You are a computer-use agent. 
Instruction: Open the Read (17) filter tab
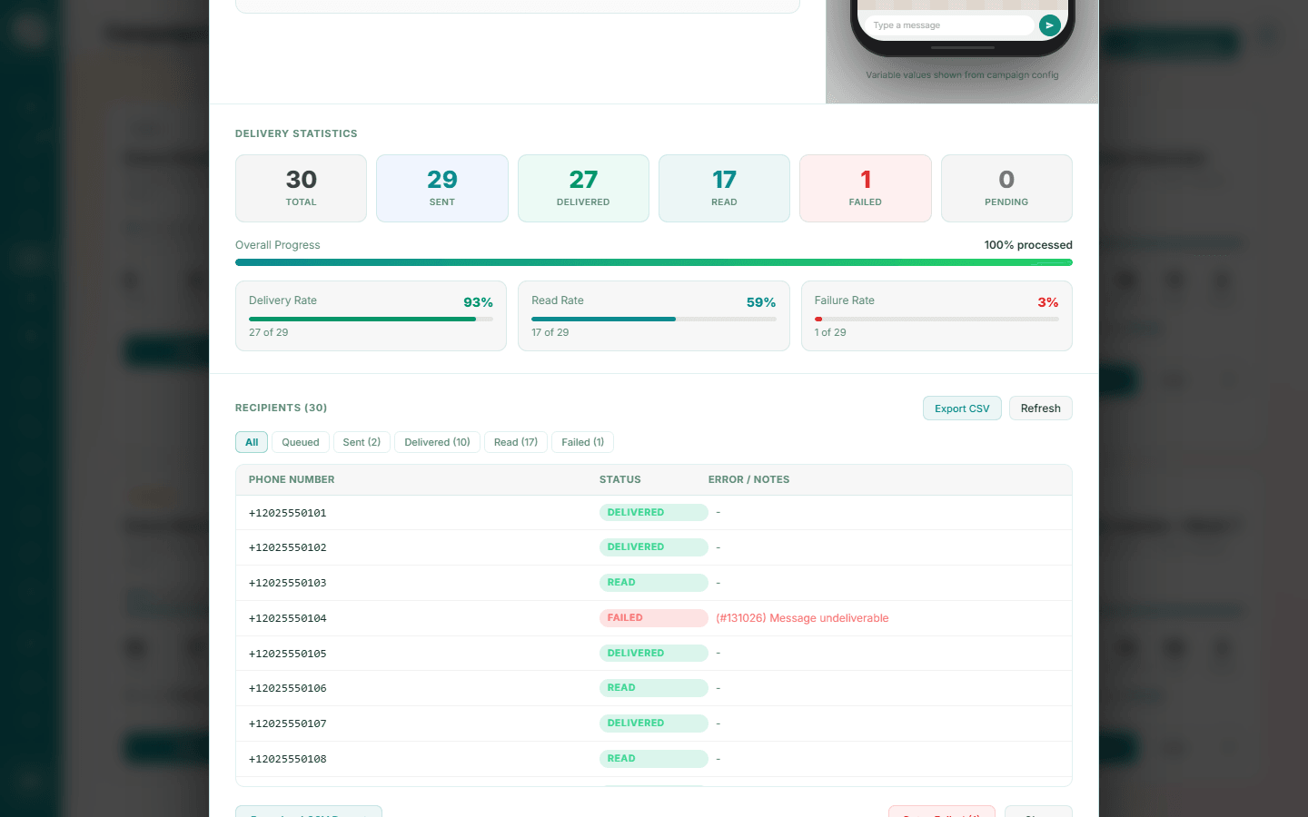pyautogui.click(x=516, y=442)
